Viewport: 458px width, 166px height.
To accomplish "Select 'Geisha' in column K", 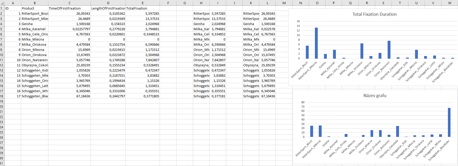I will pyautogui.click(x=251, y=24).
